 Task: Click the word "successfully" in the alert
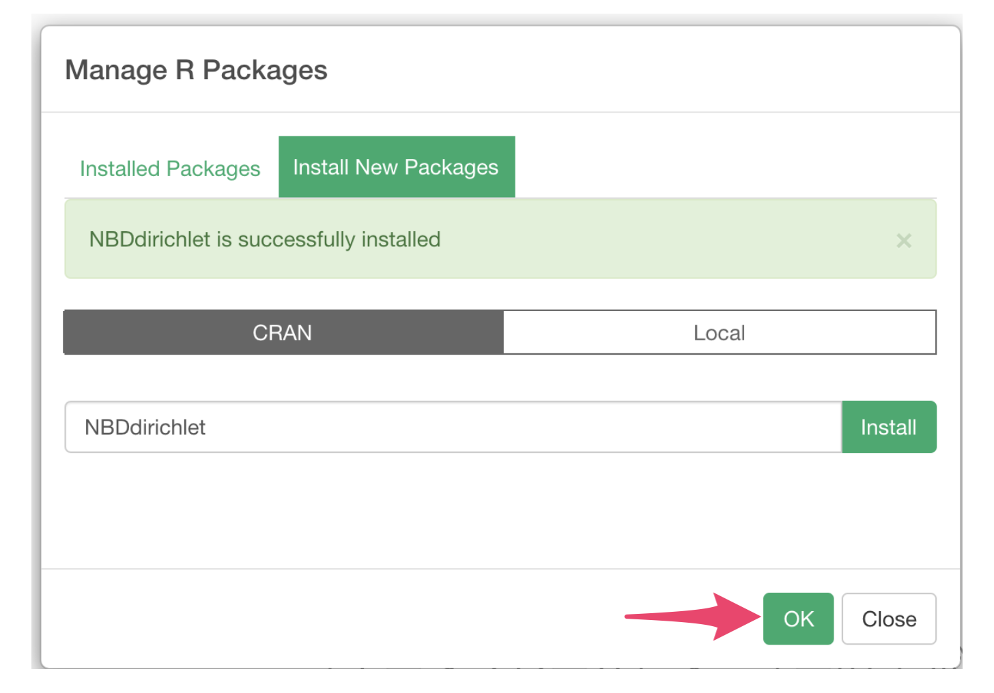[296, 239]
